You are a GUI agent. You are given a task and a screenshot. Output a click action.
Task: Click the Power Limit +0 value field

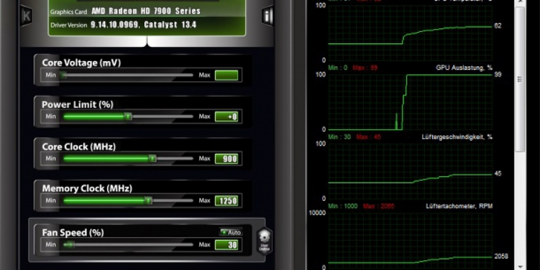coord(227,117)
